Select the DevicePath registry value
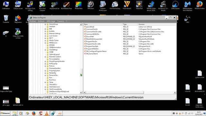Screen dimensions: 206x116 click(x=90, y=36)
